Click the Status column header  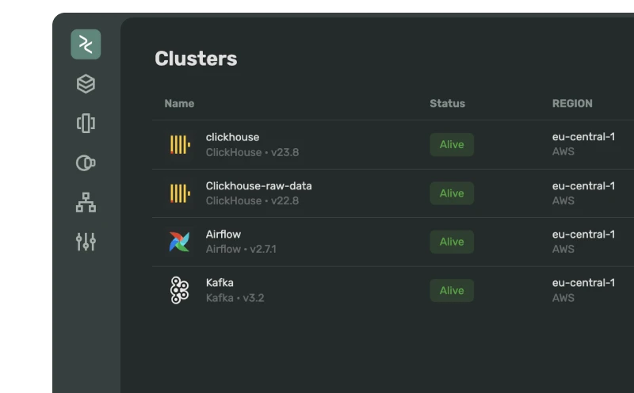pos(447,104)
